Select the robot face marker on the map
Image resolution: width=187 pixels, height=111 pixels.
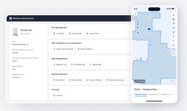pyautogui.click(x=149, y=29)
